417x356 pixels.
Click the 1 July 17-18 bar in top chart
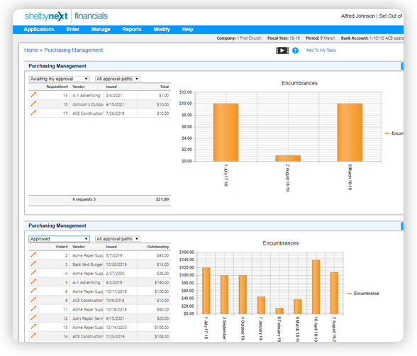pos(226,133)
